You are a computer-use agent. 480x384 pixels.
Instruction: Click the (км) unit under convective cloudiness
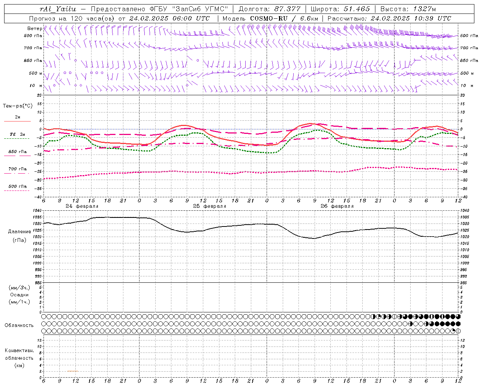(x=19, y=365)
